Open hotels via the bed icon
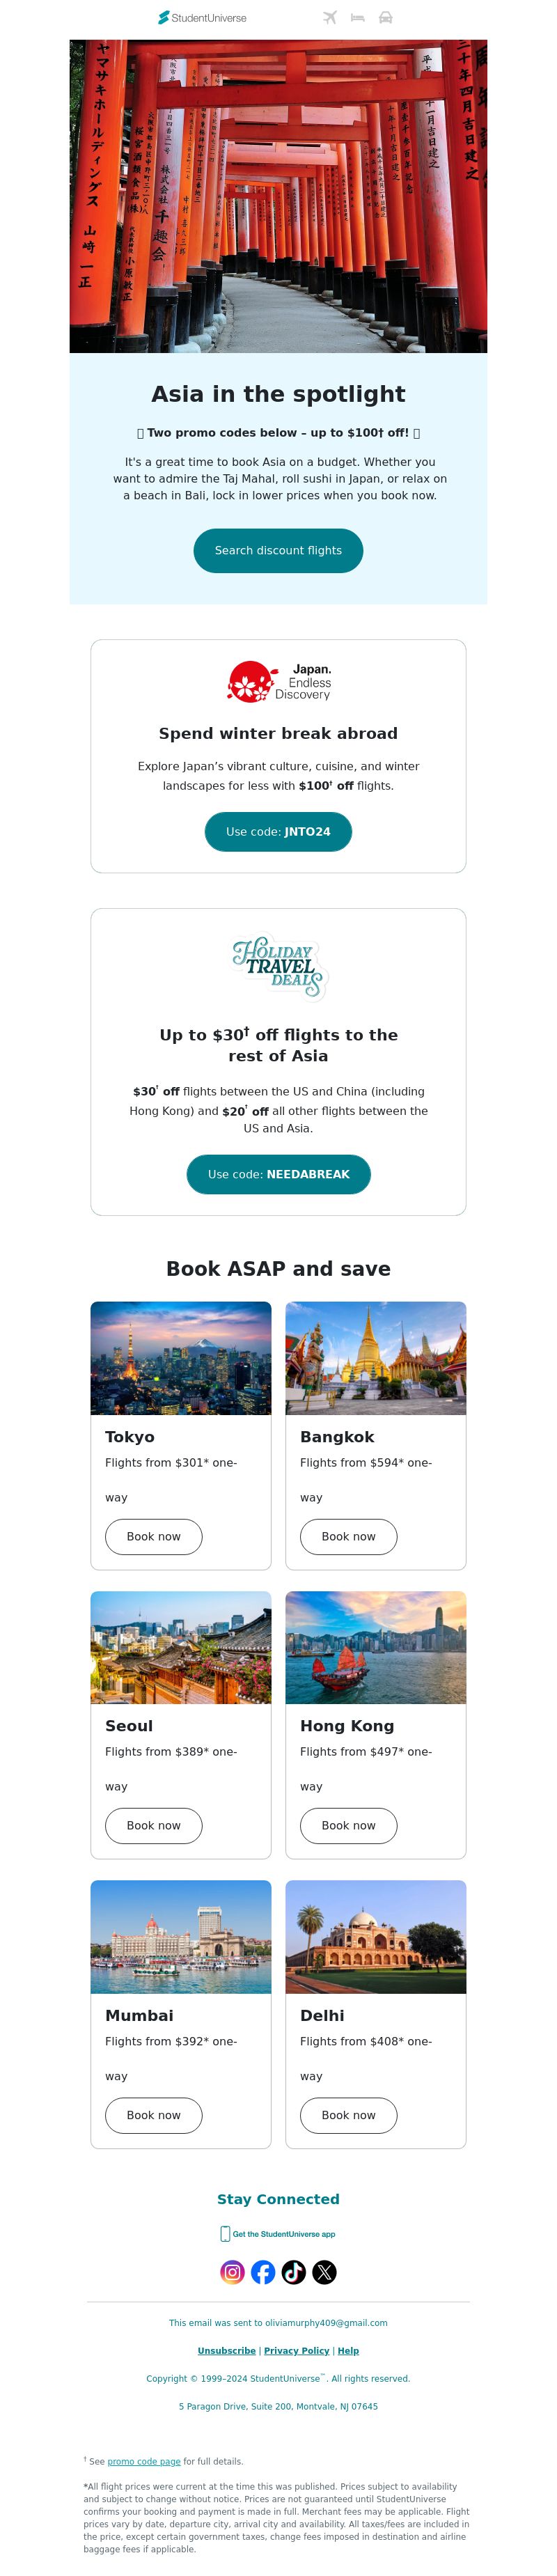Viewport: 557px width, 2576px height. click(x=357, y=17)
